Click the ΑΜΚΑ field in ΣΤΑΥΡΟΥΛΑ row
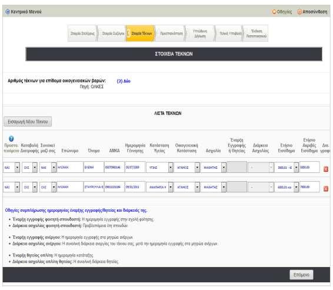Screen dimensions: 333x290 pos(114,187)
